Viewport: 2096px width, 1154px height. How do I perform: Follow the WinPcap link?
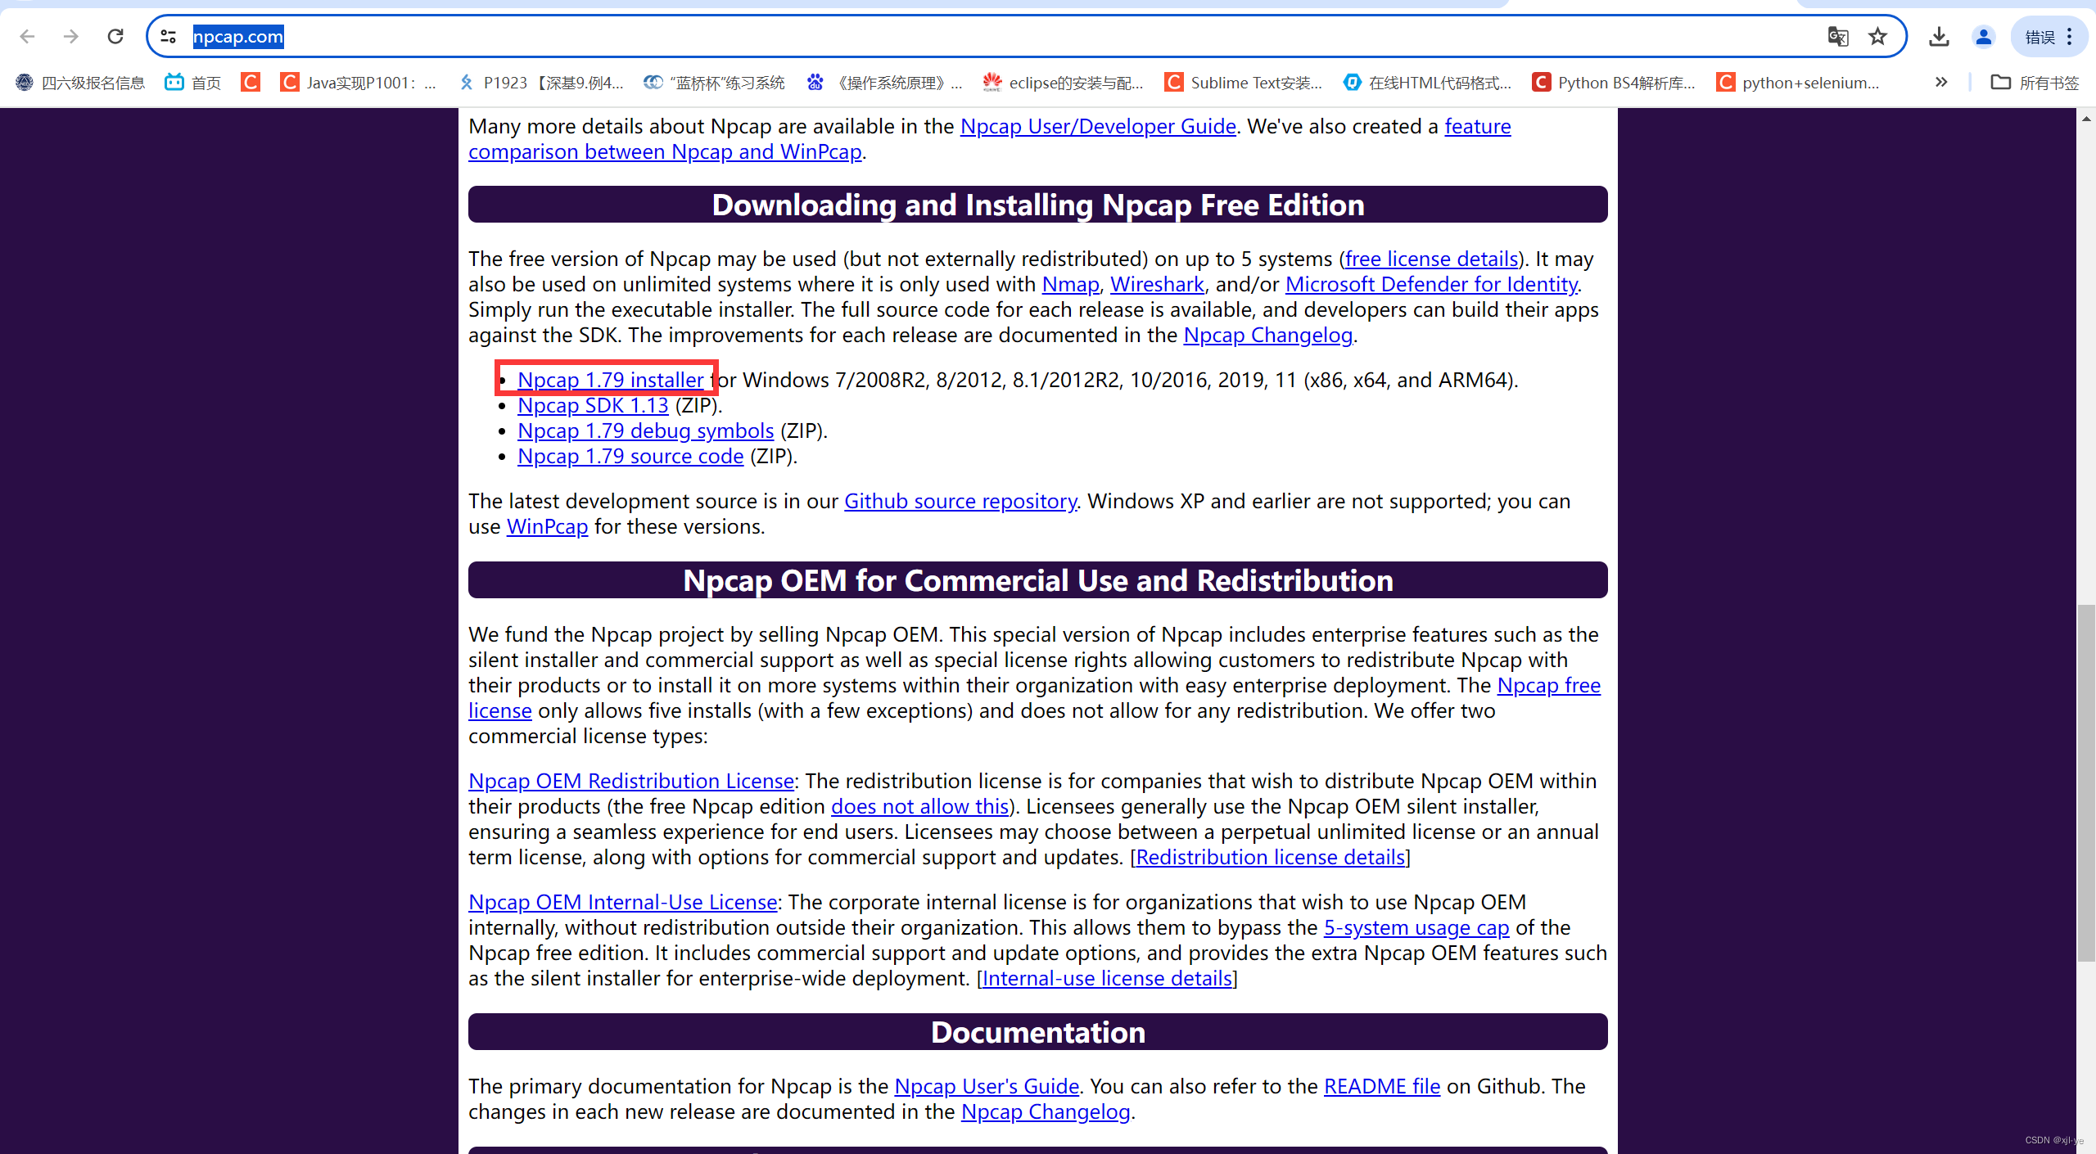(x=548, y=527)
